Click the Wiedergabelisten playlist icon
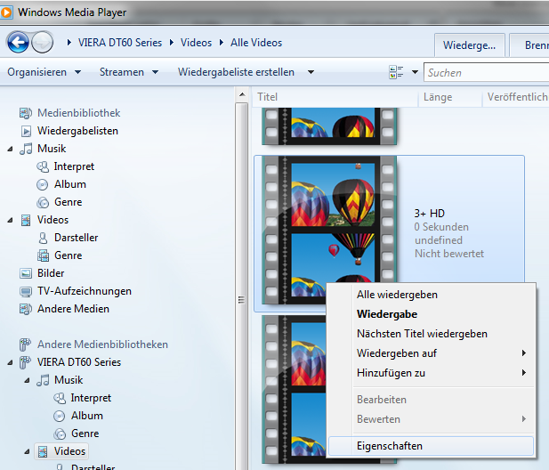The height and width of the screenshot is (470, 549). 26,131
